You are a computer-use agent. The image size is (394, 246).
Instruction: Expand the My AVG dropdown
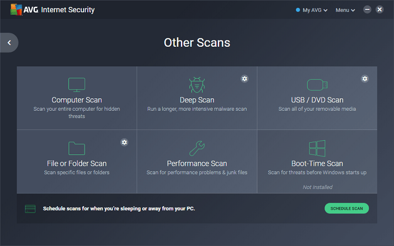312,10
